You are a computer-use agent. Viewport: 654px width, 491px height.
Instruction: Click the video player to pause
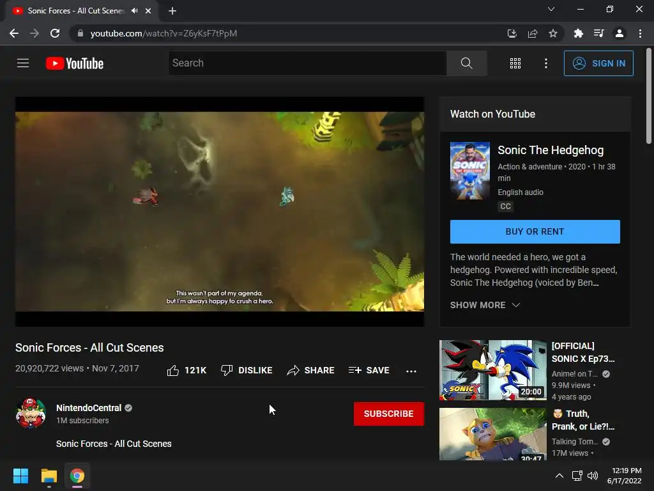[x=220, y=212]
